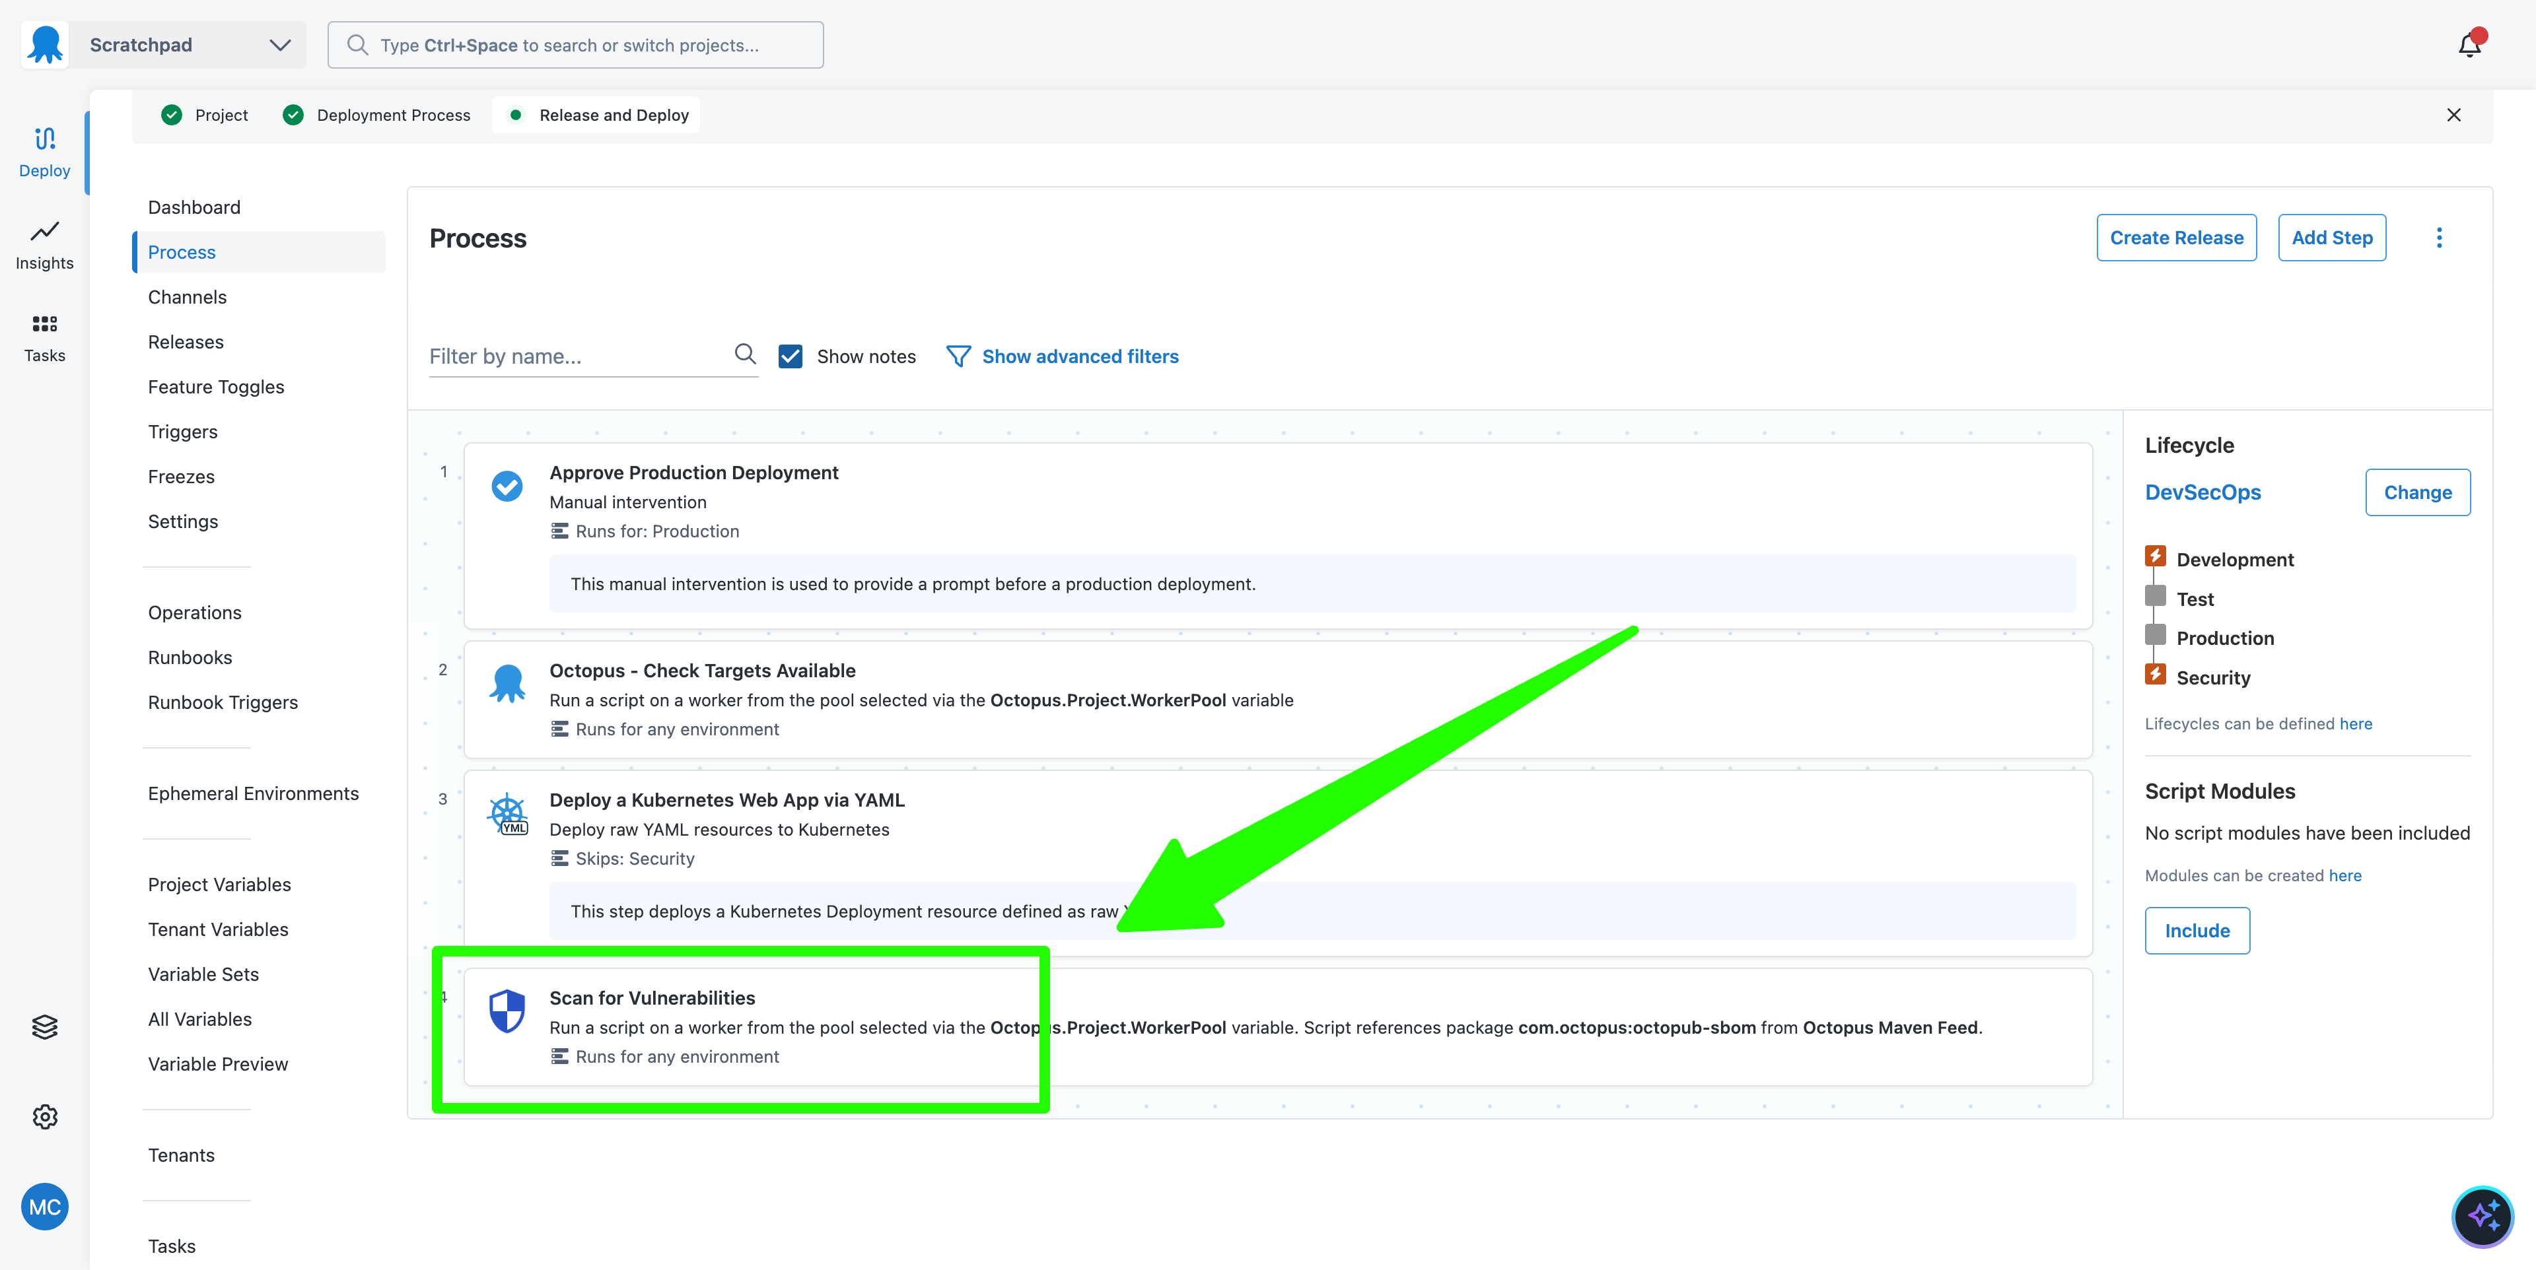The image size is (2536, 1270).
Task: Show advanced filters
Action: [x=1080, y=356]
